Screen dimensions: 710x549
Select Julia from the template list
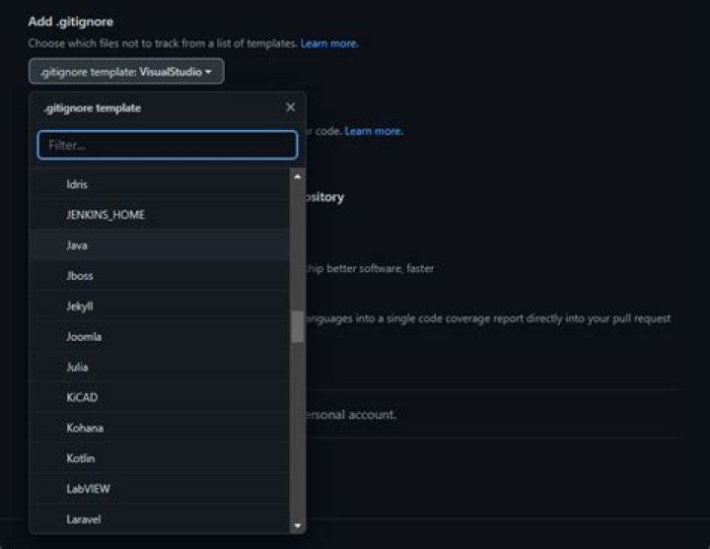[78, 368]
